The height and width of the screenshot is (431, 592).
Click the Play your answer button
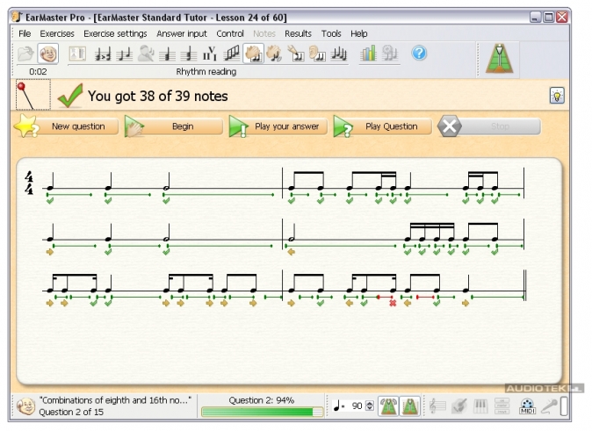pos(278,126)
